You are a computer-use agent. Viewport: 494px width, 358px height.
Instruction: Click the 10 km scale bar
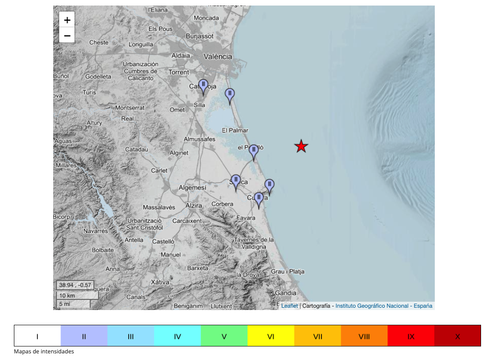point(77,295)
